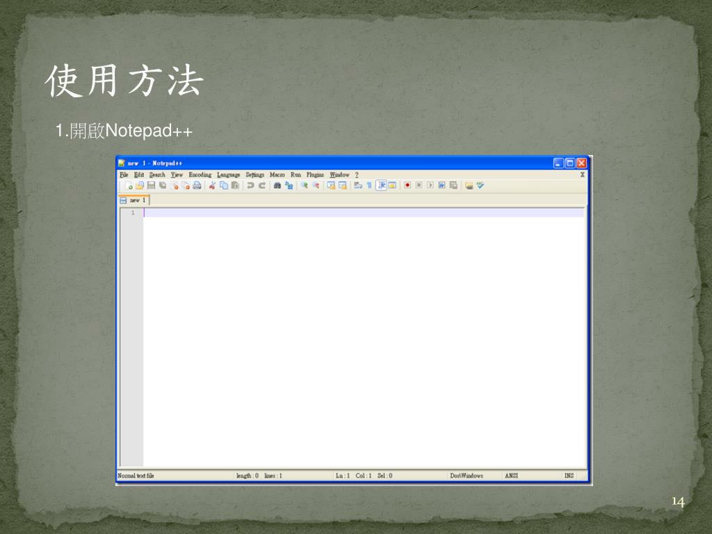Screen dimensions: 712x534
Task: Click the Close All documents toolbar icon
Action: point(186,185)
